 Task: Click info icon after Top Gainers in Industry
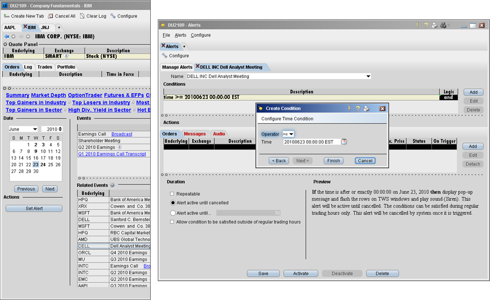click(x=69, y=102)
